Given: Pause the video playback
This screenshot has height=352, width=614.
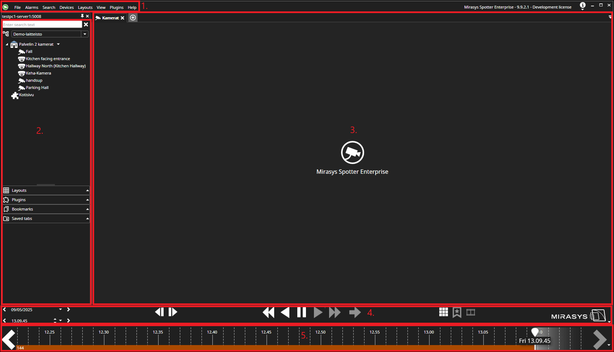Looking at the screenshot, I should [301, 312].
